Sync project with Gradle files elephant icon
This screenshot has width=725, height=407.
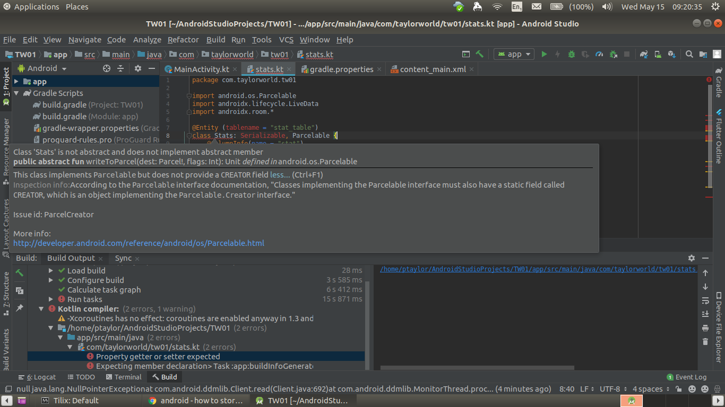(x=644, y=54)
